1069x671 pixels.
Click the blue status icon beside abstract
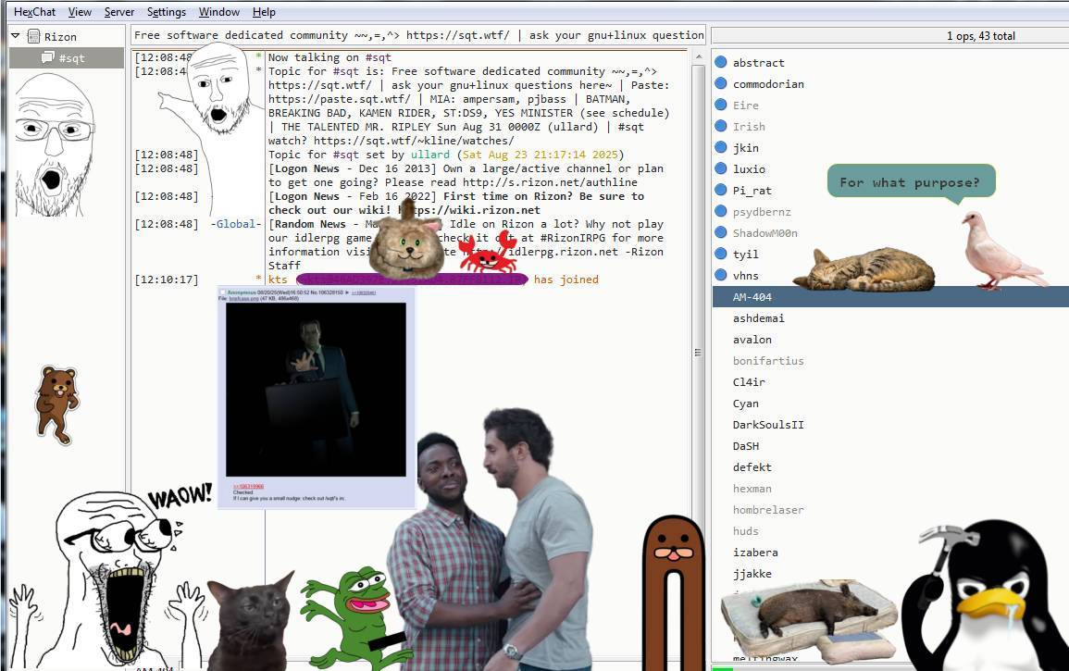pyautogui.click(x=721, y=62)
